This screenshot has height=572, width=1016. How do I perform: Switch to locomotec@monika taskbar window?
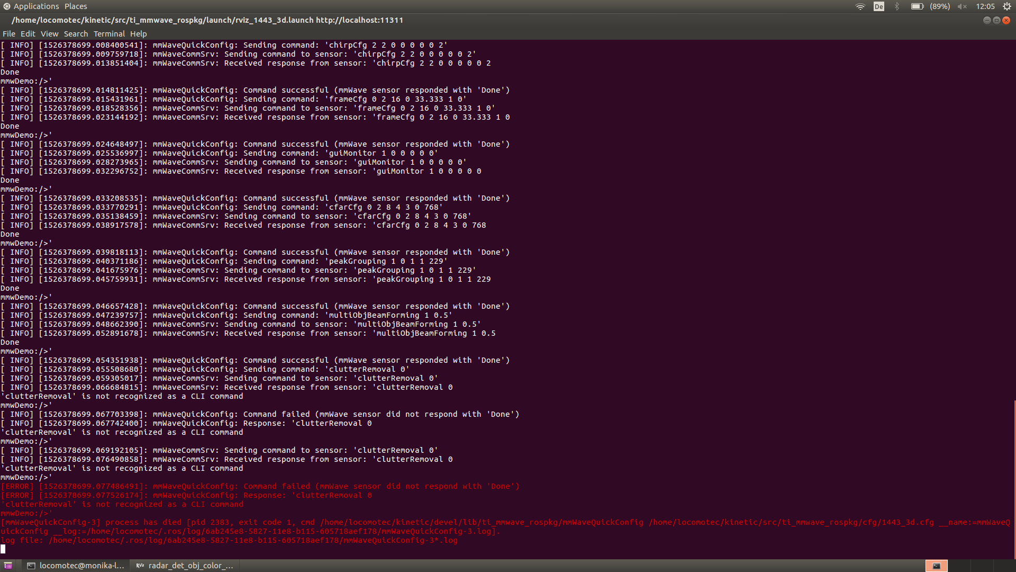point(76,566)
